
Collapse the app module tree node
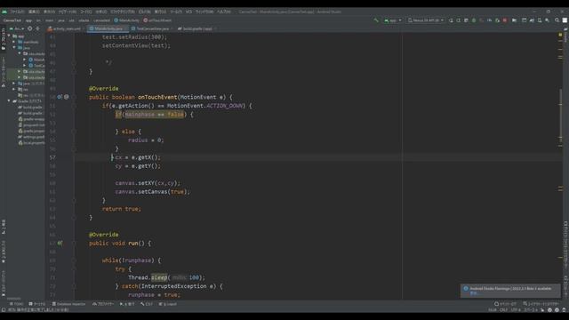(x=10, y=36)
